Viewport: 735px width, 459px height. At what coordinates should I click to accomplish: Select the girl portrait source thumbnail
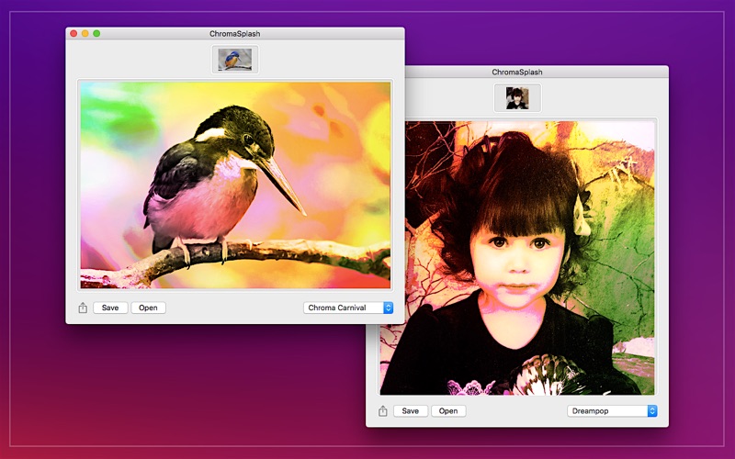pyautogui.click(x=517, y=98)
